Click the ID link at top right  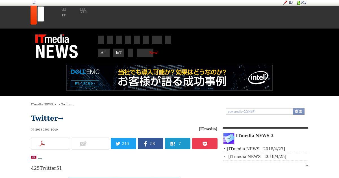tap(291, 3)
